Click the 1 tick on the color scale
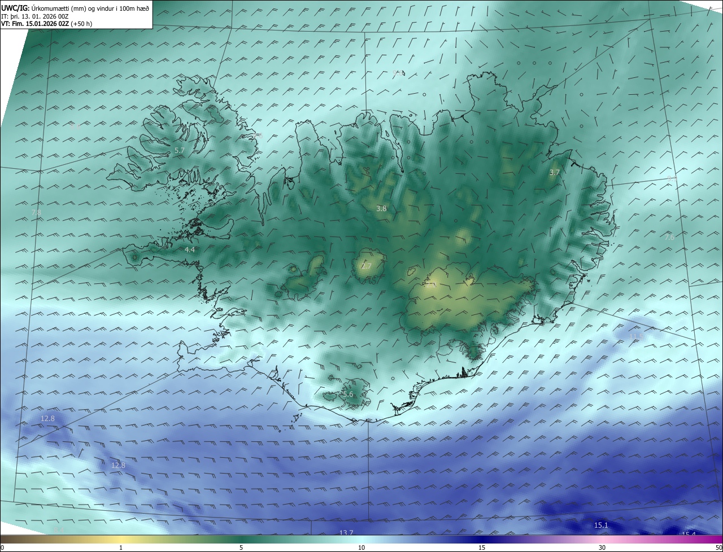The width and height of the screenshot is (723, 552). coord(121,547)
